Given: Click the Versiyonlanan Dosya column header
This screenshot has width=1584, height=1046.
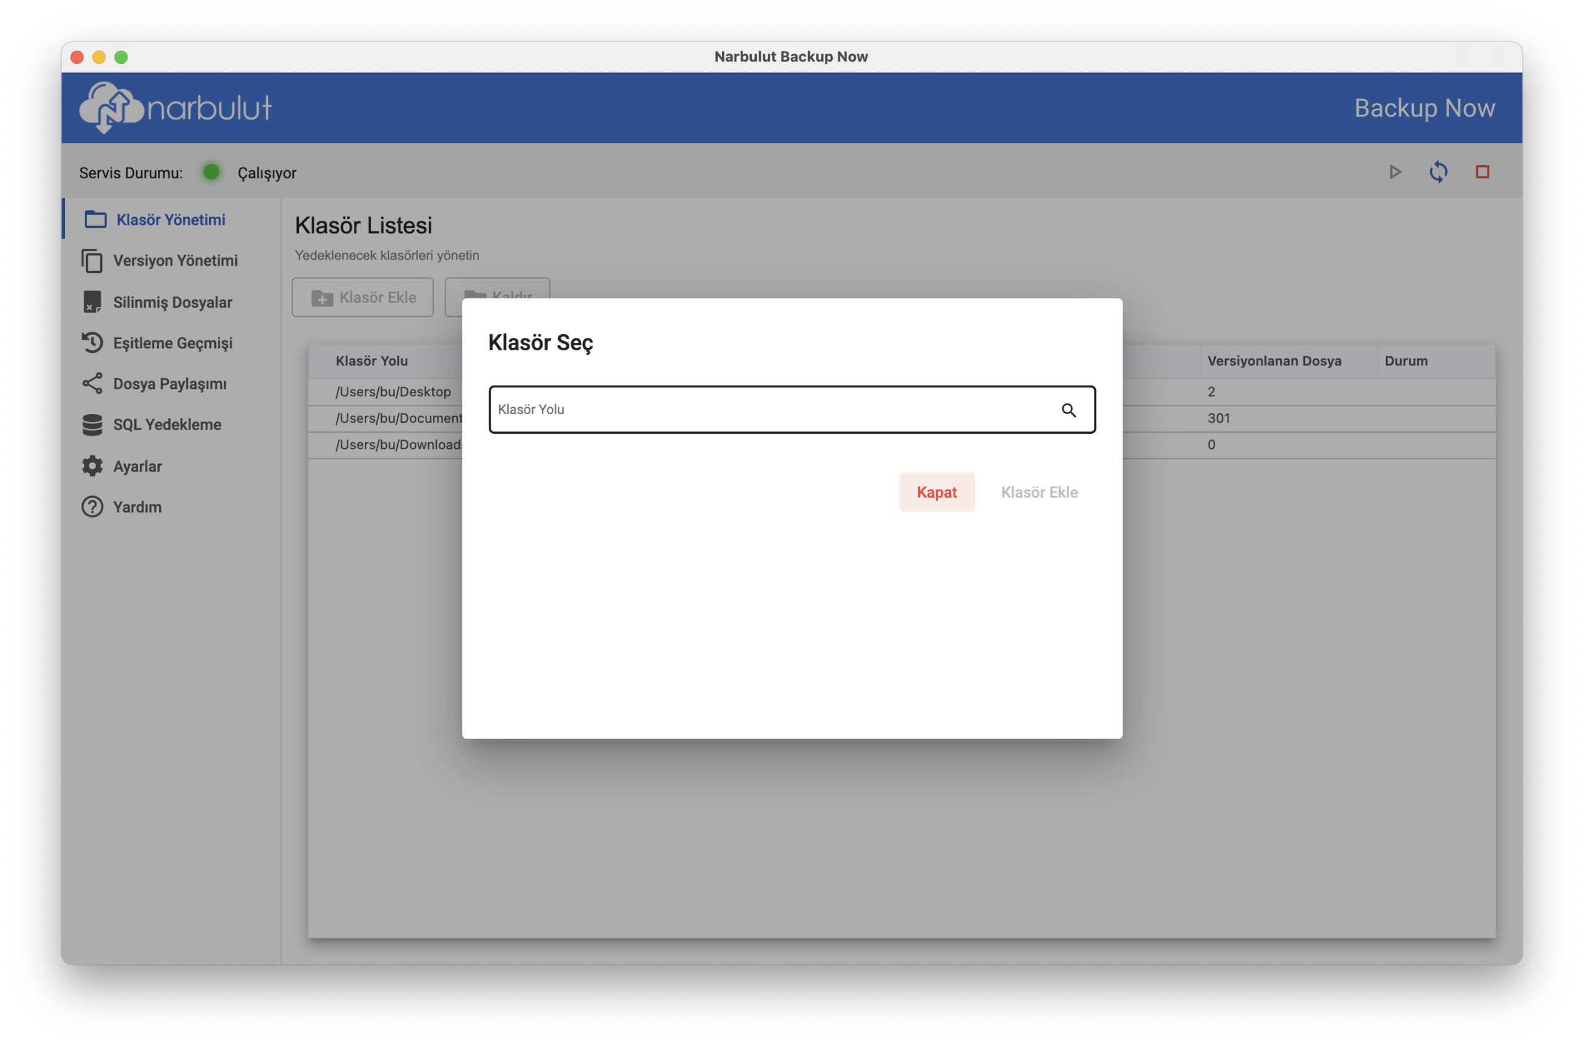Looking at the screenshot, I should [x=1274, y=361].
